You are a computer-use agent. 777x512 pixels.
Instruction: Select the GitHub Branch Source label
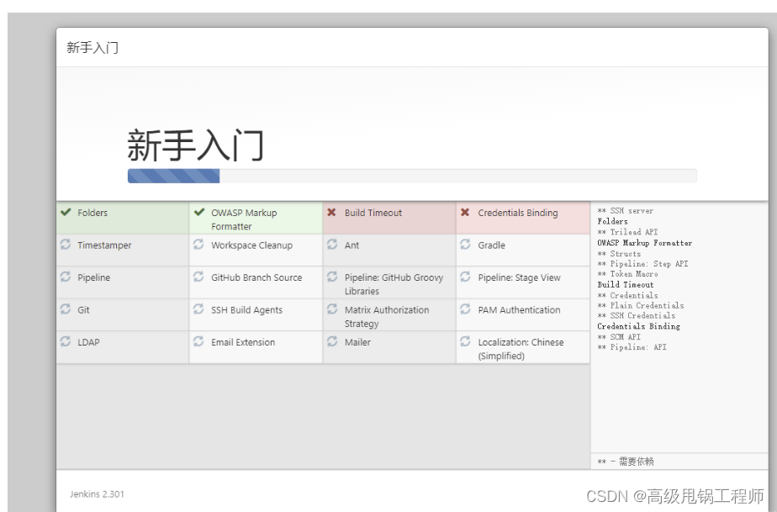256,277
